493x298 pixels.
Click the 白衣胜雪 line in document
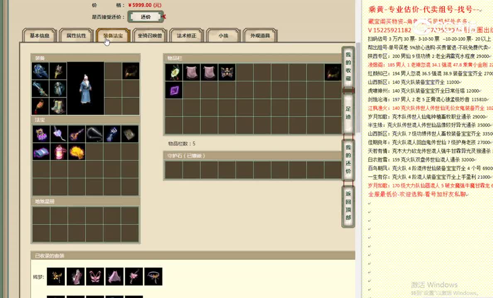[422, 159]
